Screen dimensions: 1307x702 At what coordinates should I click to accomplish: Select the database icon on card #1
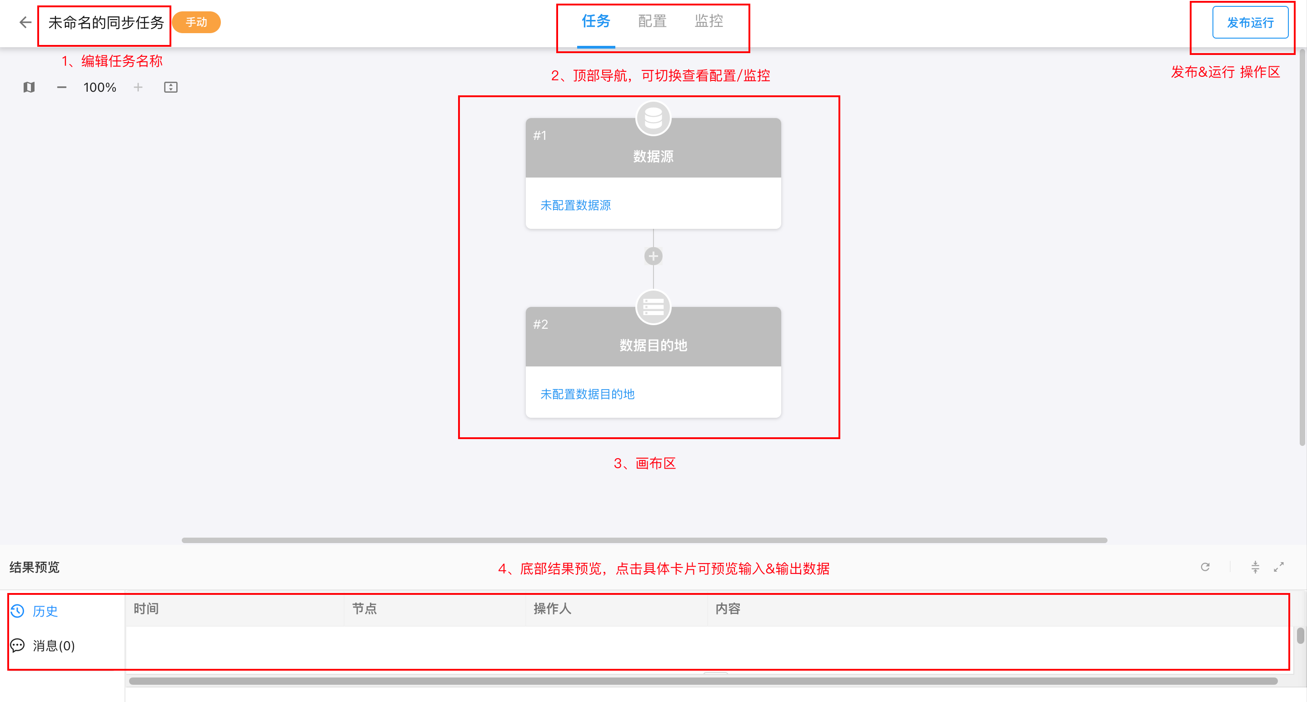653,119
